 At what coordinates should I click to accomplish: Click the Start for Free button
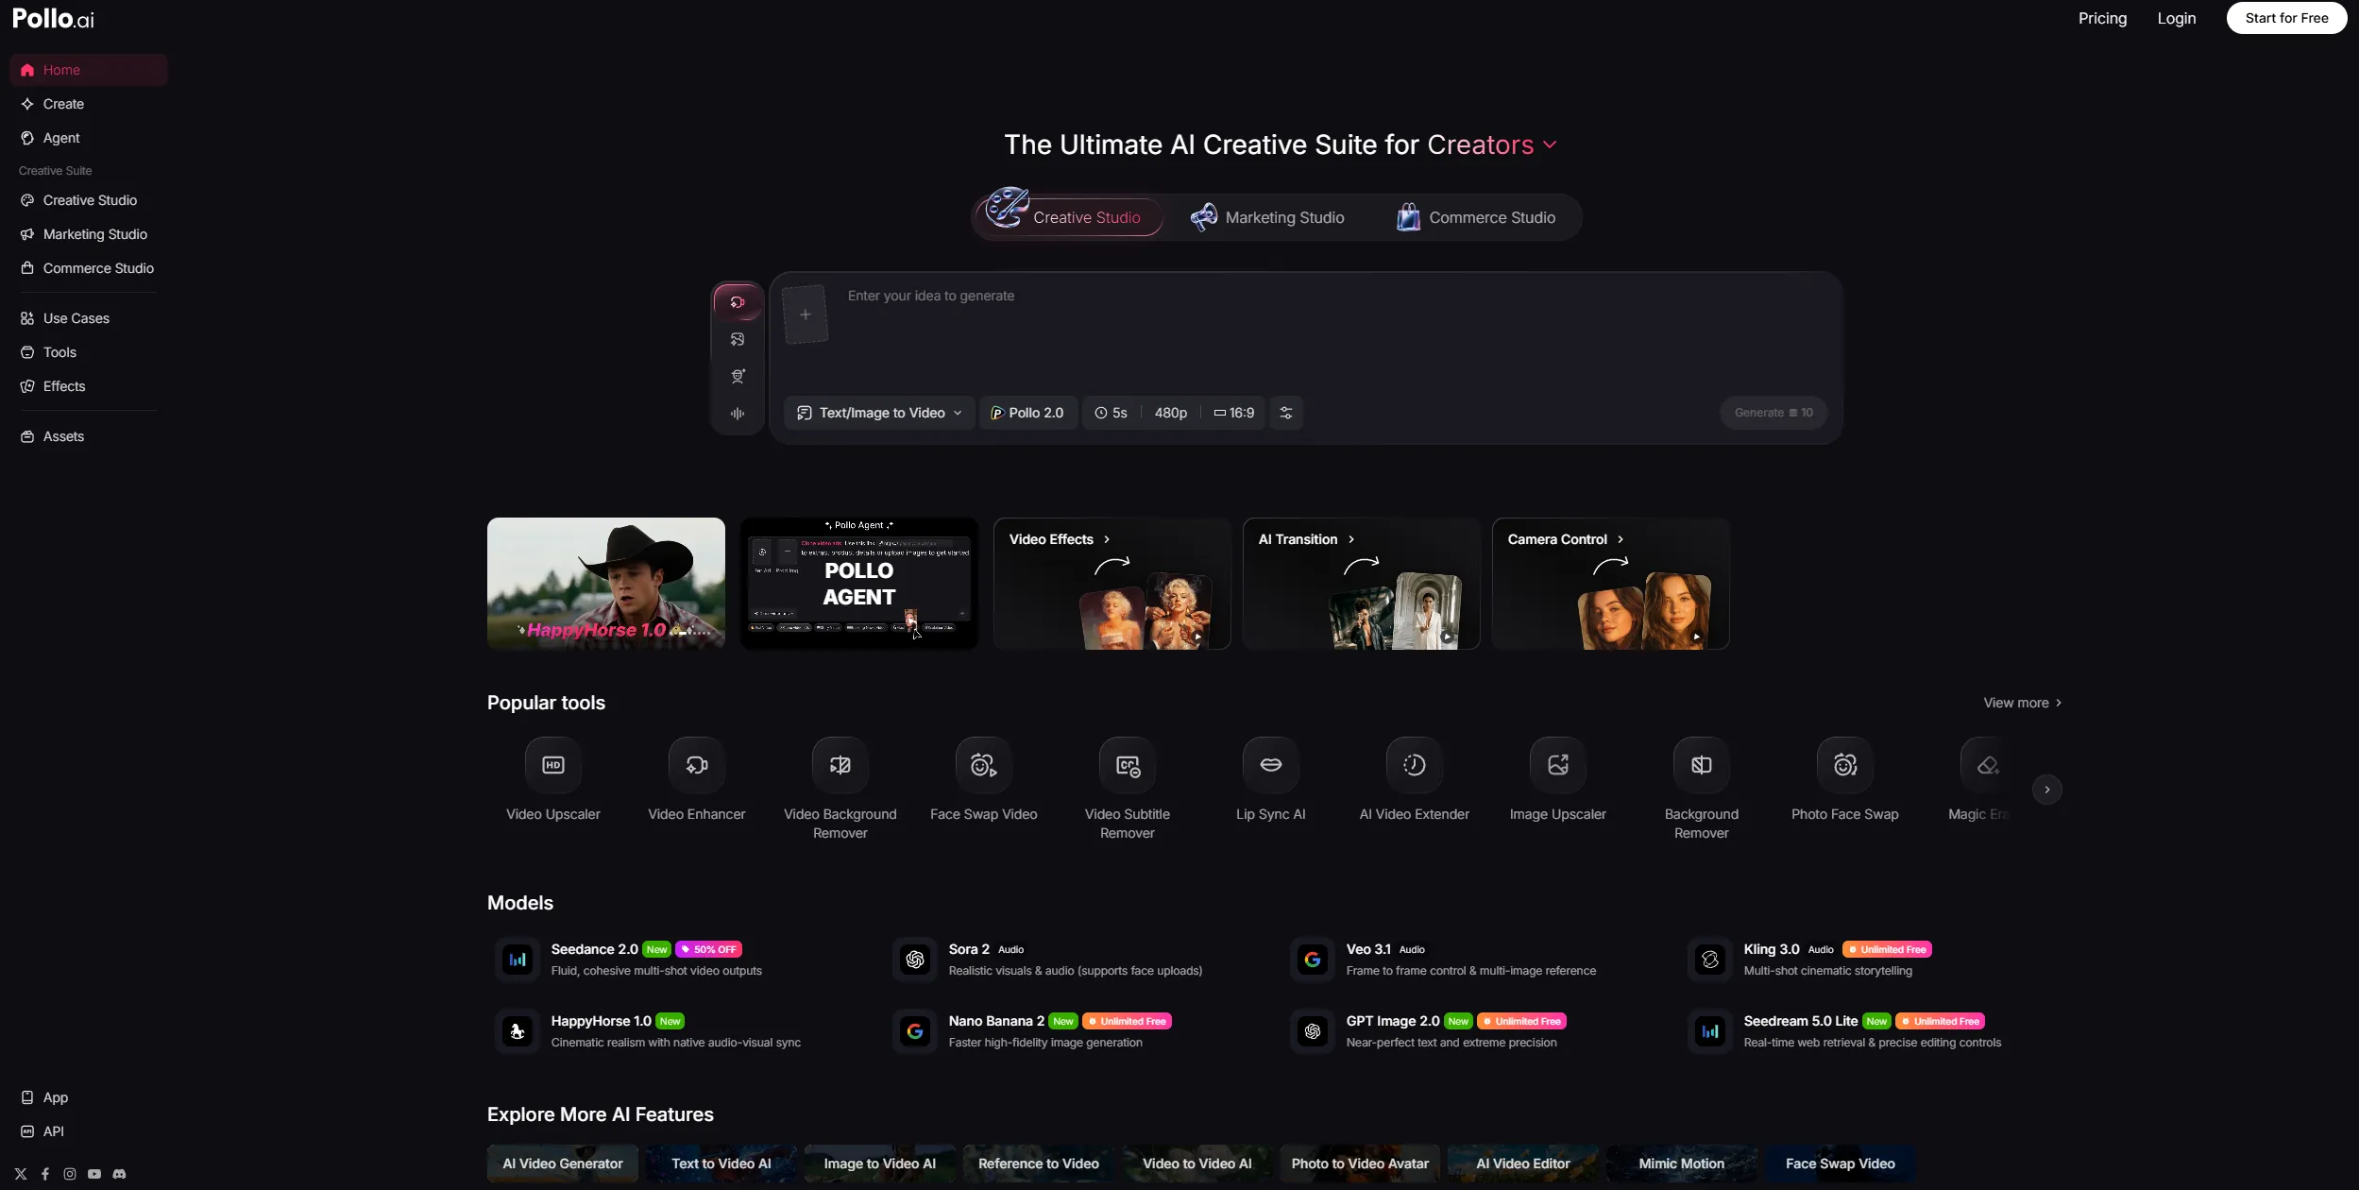click(2286, 18)
